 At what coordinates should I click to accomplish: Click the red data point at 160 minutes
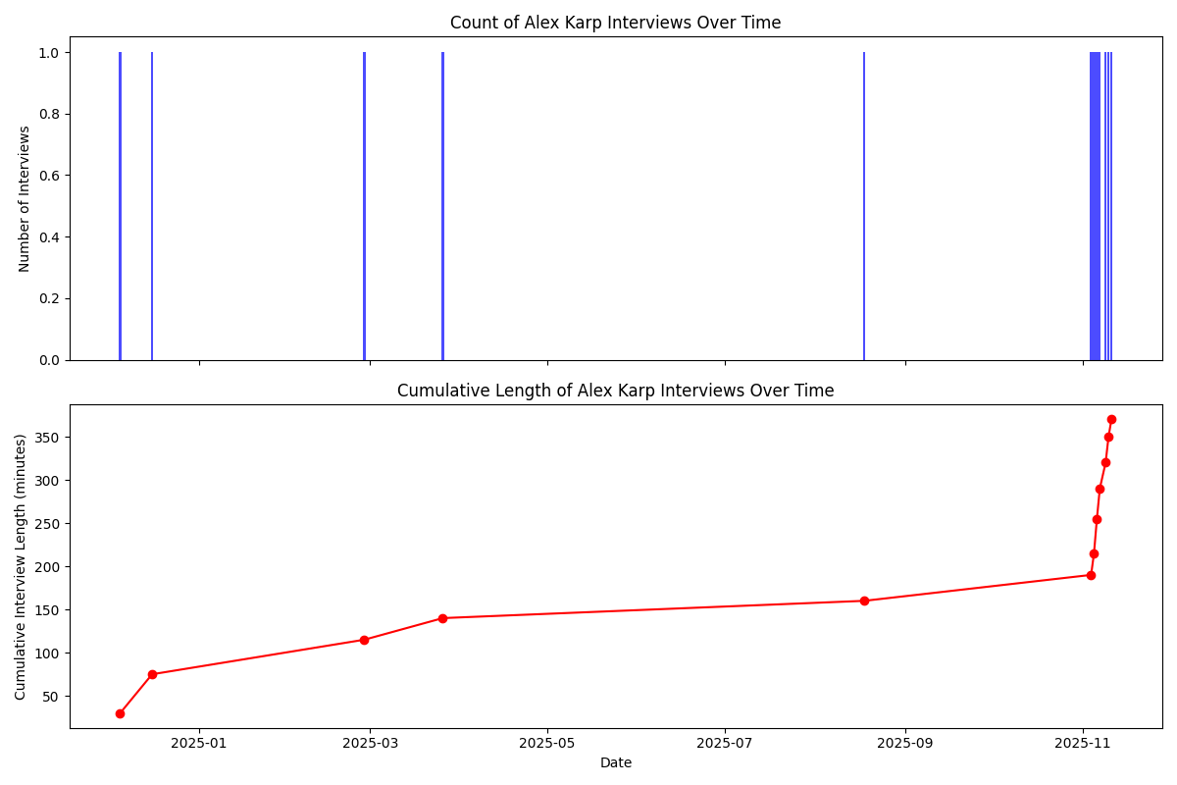coord(864,601)
